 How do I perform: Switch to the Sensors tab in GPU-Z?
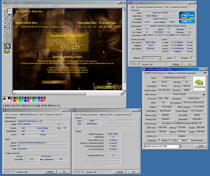coord(161,73)
